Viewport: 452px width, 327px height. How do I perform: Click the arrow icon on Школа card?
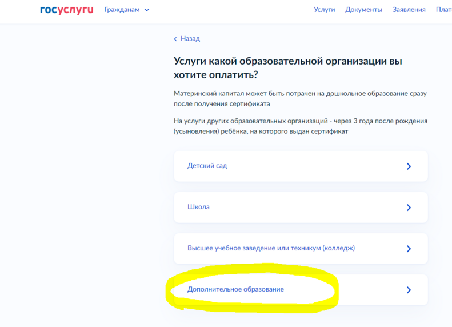pyautogui.click(x=408, y=208)
